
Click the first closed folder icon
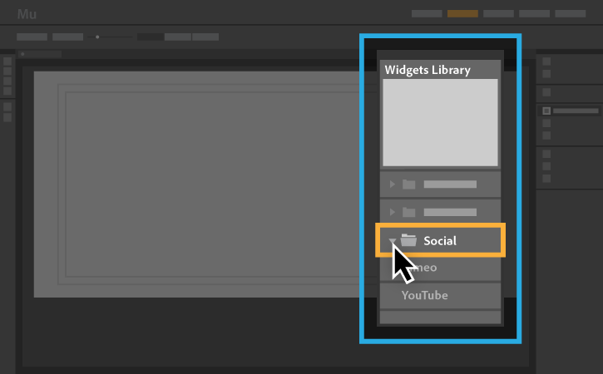click(409, 185)
